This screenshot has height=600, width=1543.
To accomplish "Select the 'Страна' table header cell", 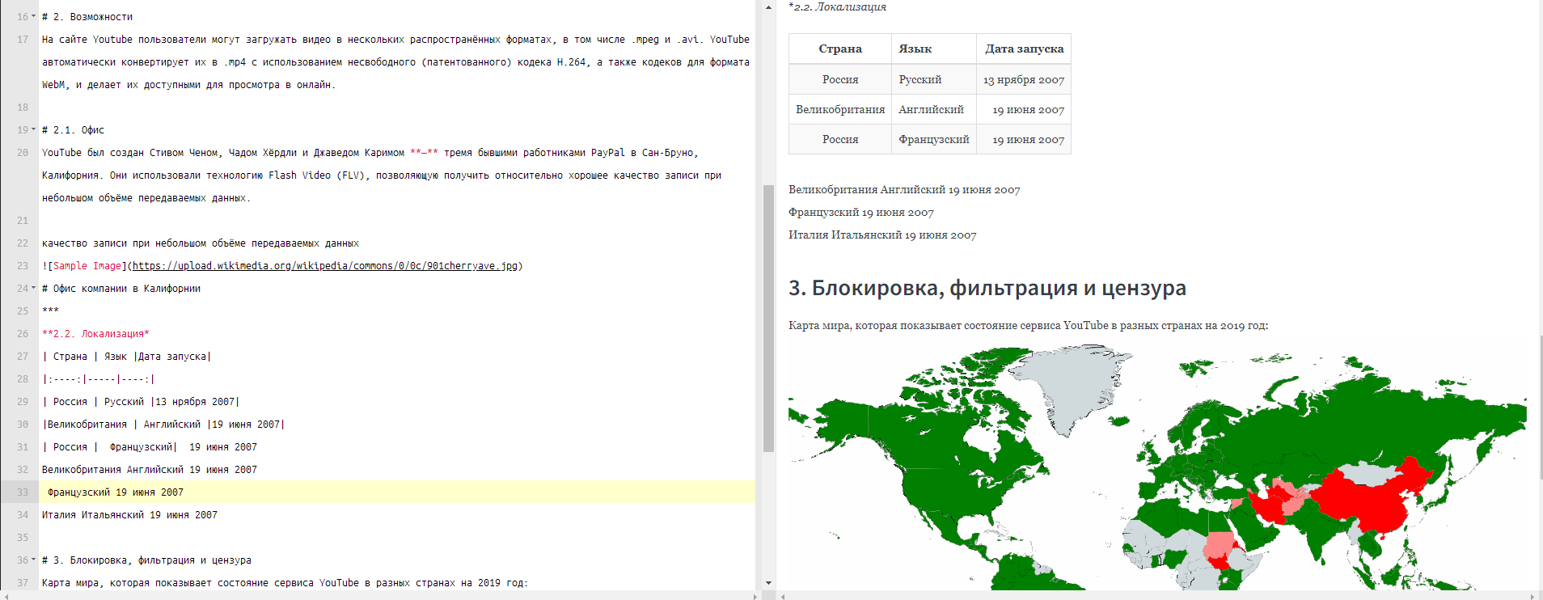I will pos(839,49).
